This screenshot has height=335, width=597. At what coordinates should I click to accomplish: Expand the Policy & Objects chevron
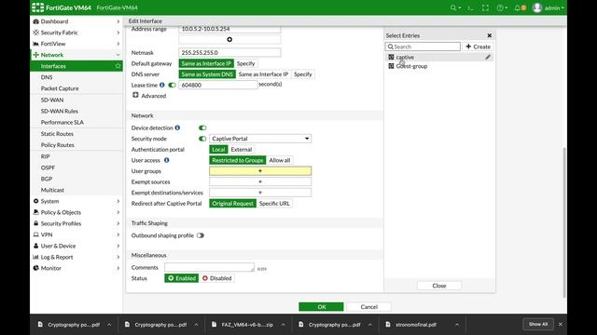[x=118, y=212]
